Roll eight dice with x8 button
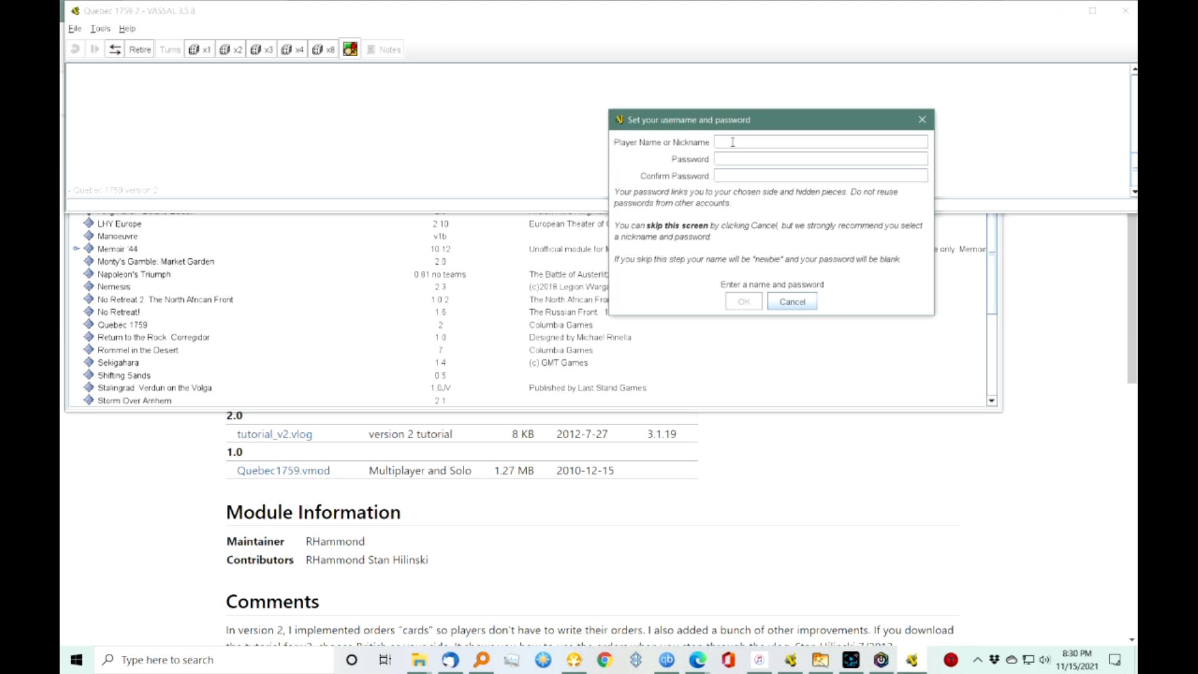Screen dimensions: 1198x674 click(323, 49)
